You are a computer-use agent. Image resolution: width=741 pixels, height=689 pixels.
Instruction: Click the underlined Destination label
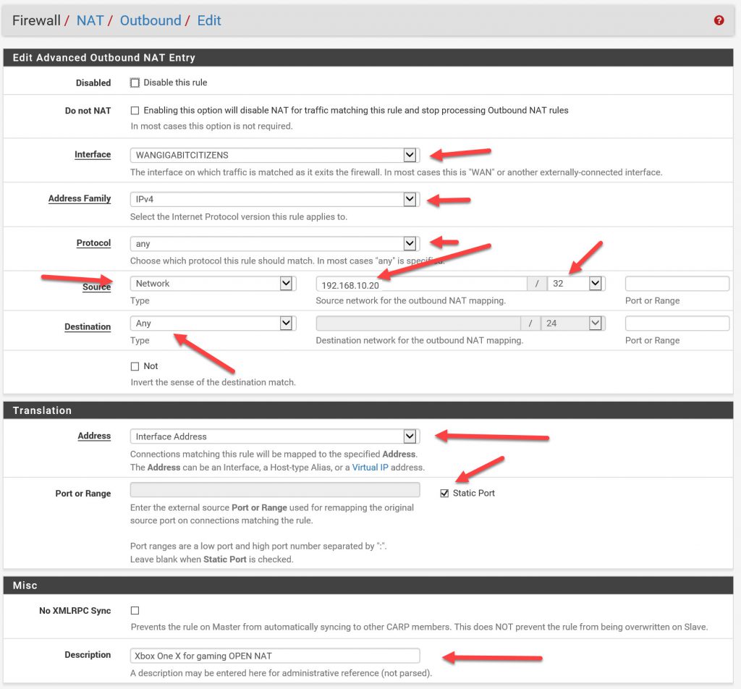click(88, 326)
